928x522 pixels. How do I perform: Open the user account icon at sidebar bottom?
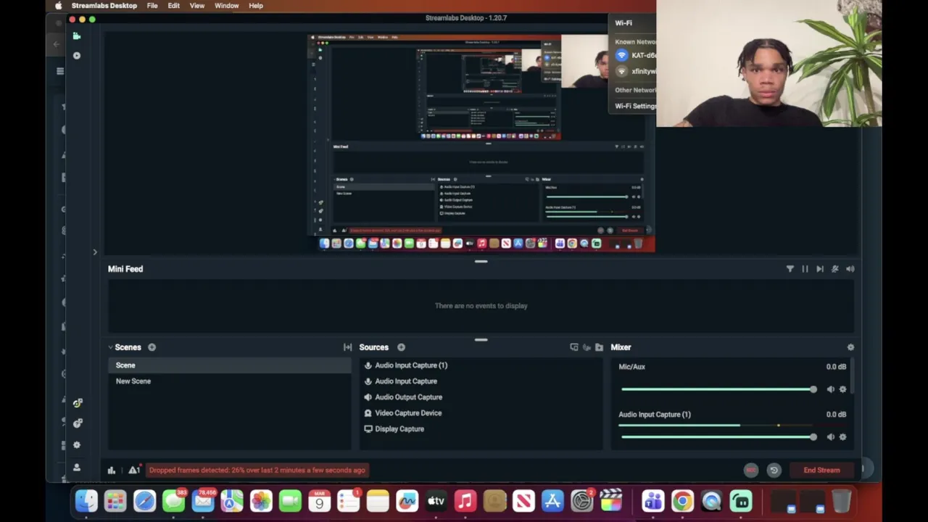[77, 468]
